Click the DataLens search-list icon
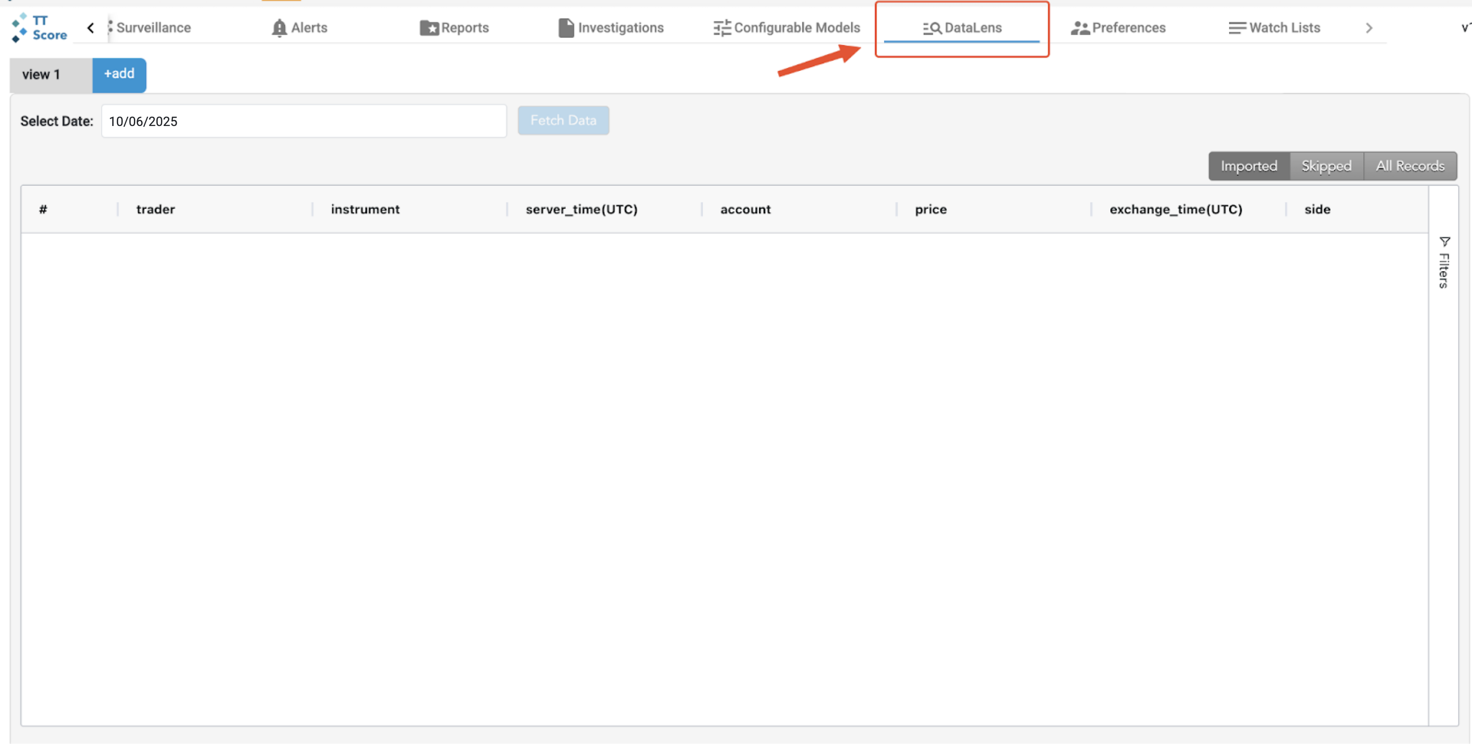 click(x=932, y=28)
